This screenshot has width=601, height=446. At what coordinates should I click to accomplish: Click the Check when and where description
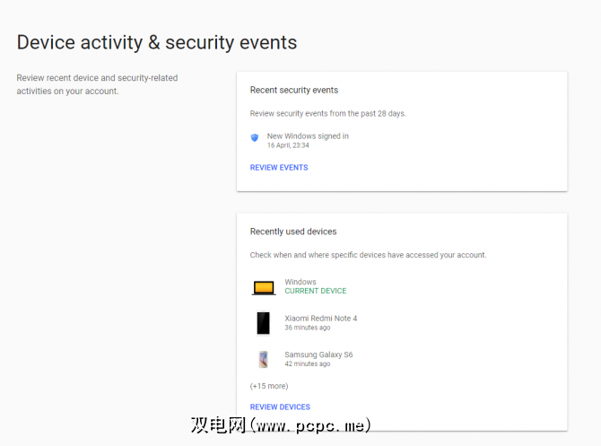[x=368, y=255]
